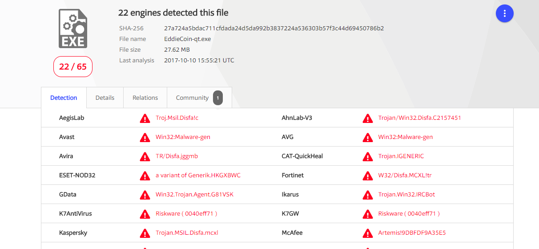Screen dimensions: 539x249
Task: Click the warning triangle next to TR/Disfa.jggmb
Action: click(x=145, y=157)
